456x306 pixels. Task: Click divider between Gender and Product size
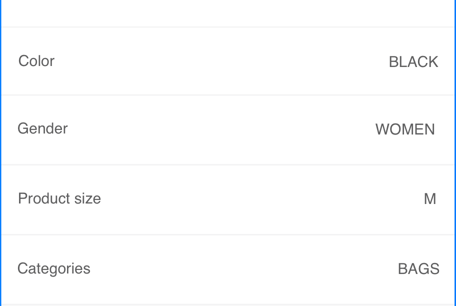(x=228, y=164)
